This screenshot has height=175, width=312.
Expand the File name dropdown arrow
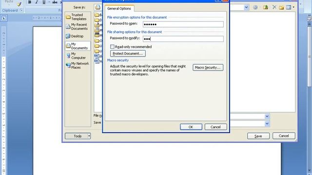coord(267,116)
